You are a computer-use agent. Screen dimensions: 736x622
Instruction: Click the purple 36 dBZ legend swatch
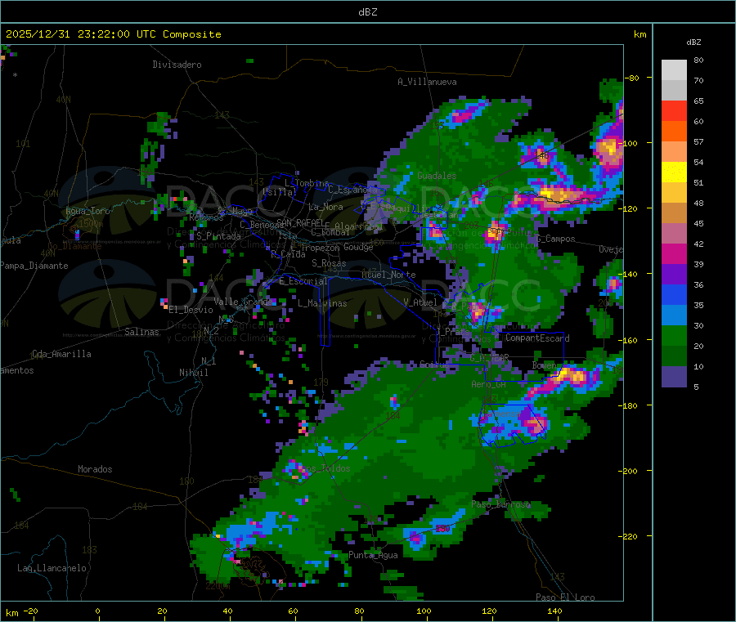pyautogui.click(x=674, y=275)
